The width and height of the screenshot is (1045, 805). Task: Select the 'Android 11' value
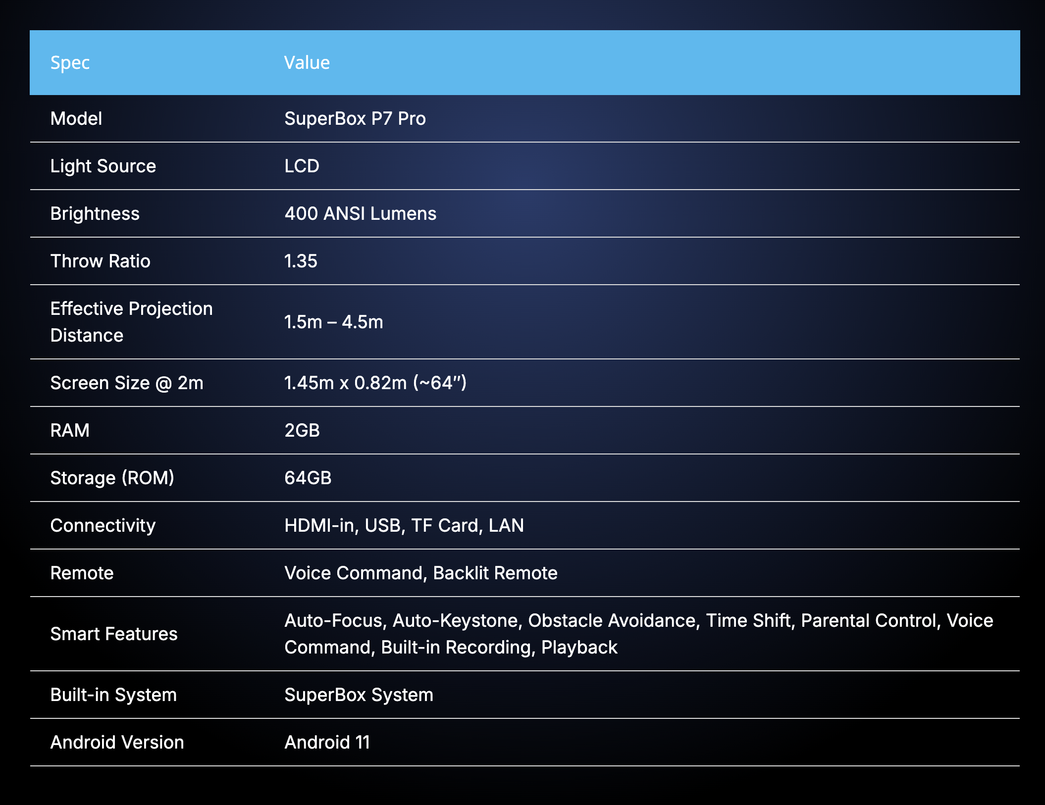tap(327, 743)
